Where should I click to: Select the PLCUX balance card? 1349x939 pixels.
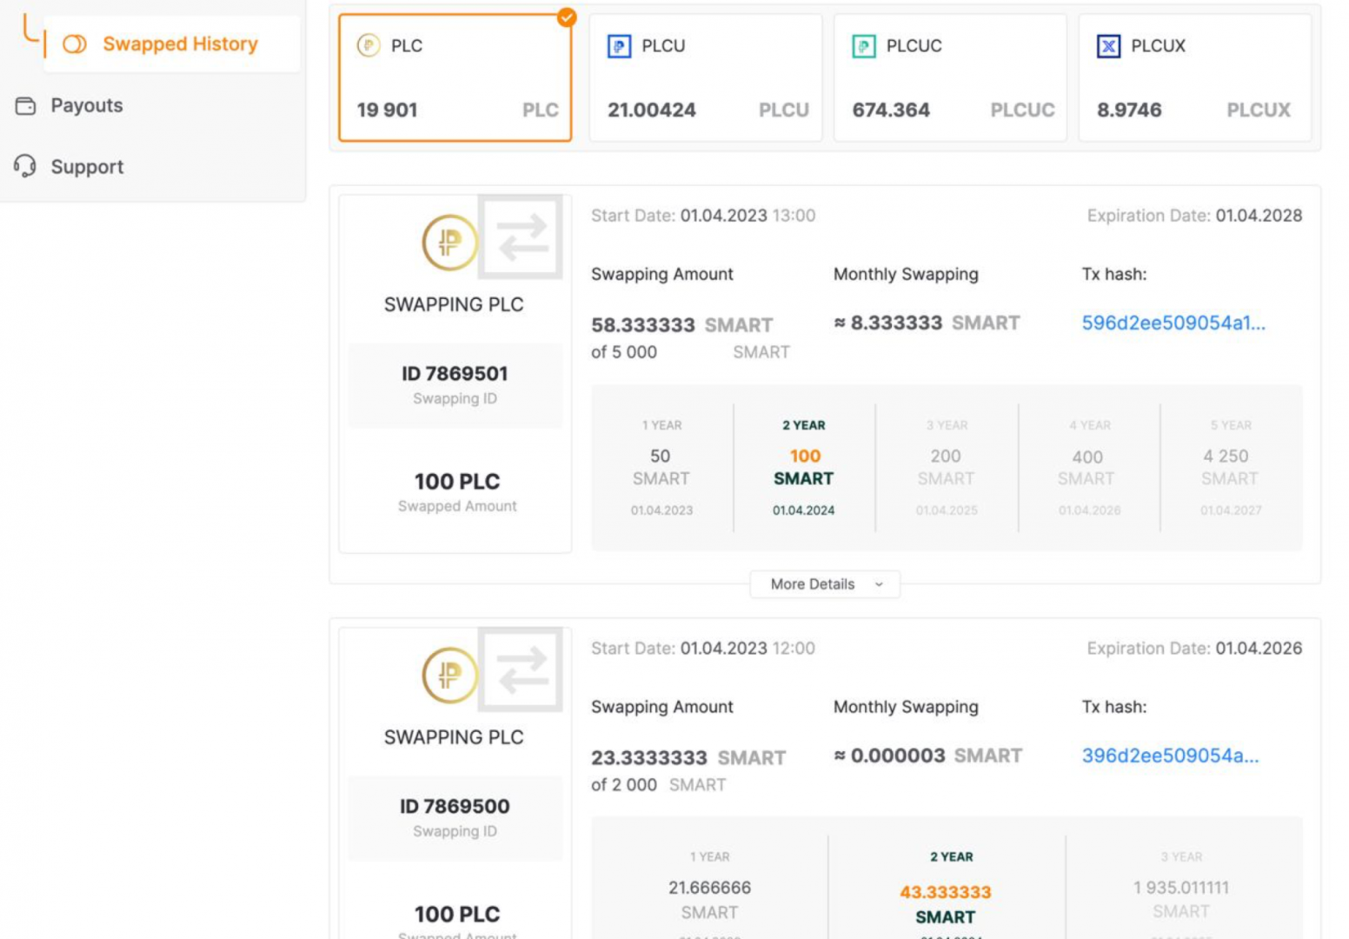[1194, 78]
